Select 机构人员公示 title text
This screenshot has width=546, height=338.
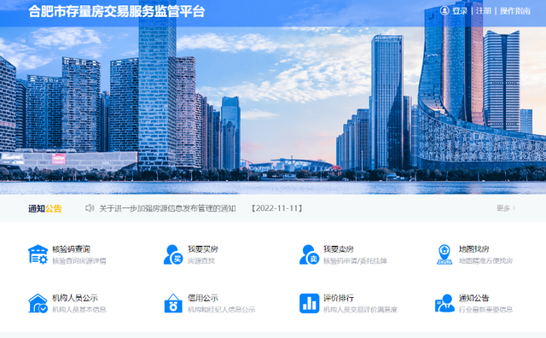[x=75, y=298]
